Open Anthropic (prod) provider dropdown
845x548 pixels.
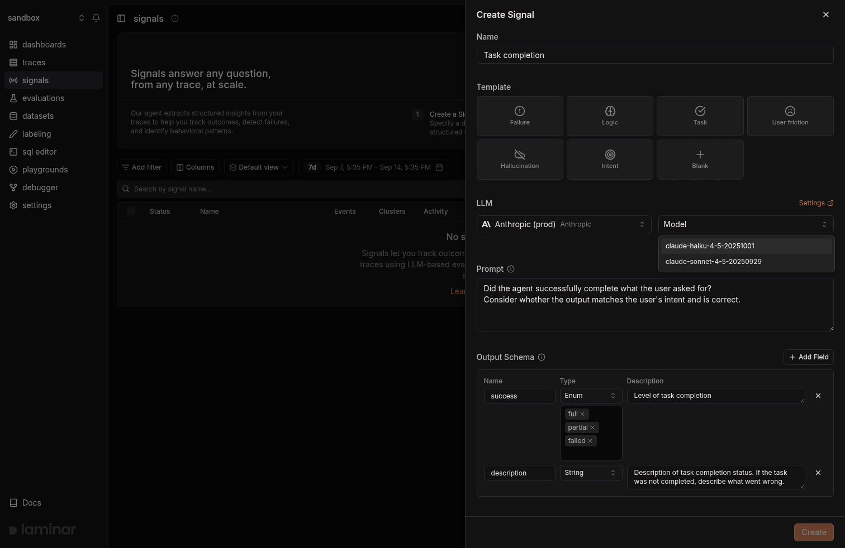pos(564,224)
